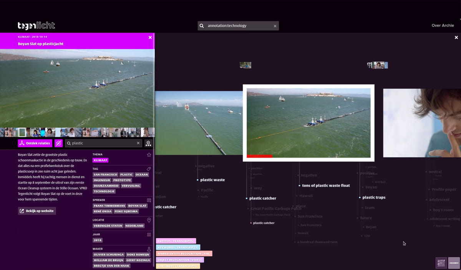This screenshot has height=270, width=461.
Task: Toggle Object Recognition (Video) layer
Action: coord(180,260)
